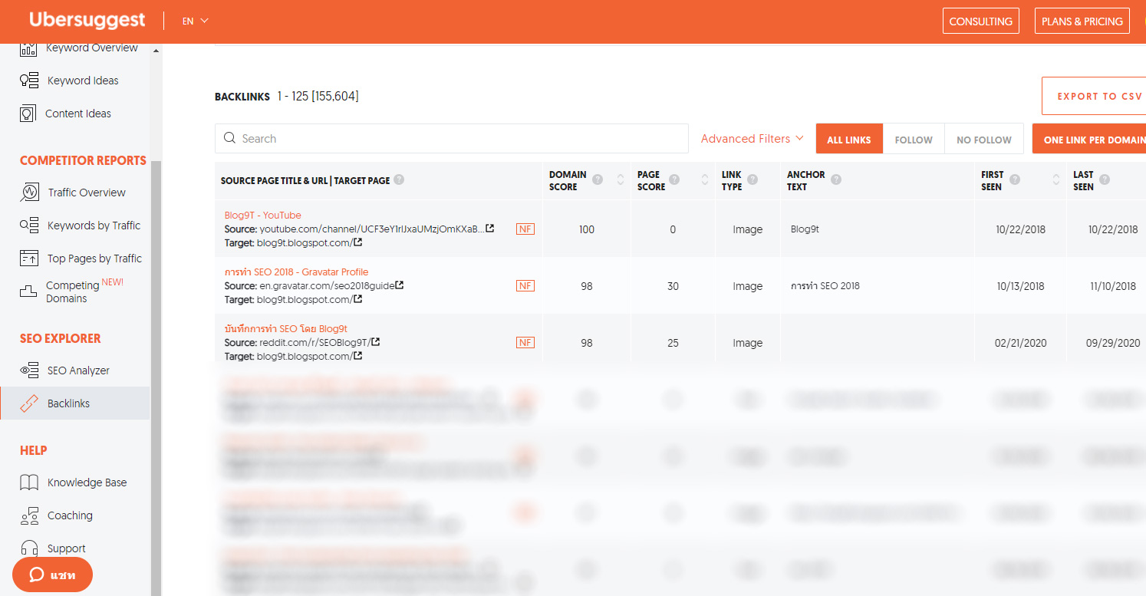Screen dimensions: 1146x596
Task: Click the Competing Domains icon
Action: click(28, 291)
